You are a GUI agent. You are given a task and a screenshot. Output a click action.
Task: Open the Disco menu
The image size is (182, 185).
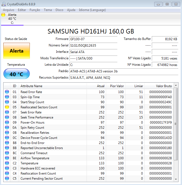click(59, 10)
